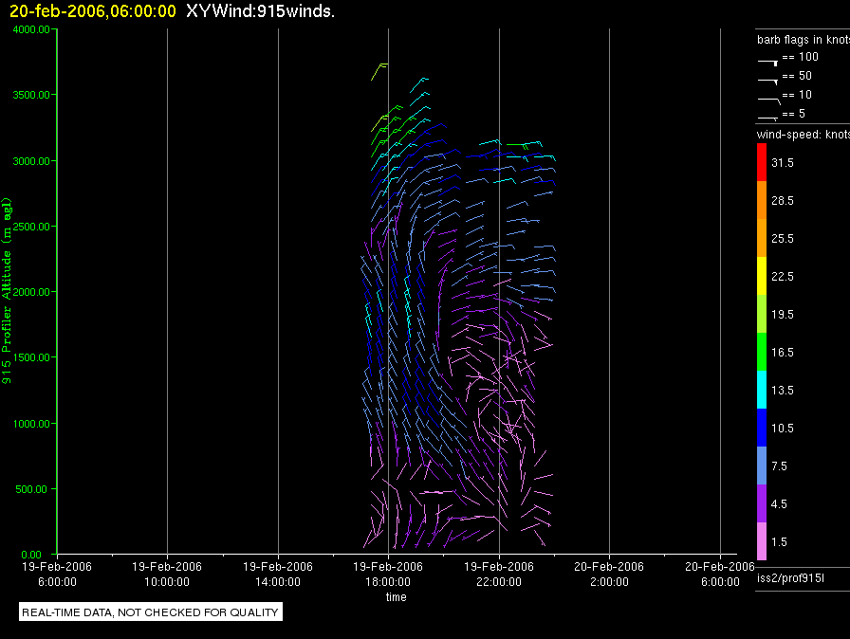Screen dimensions: 850x639
Task: Click the 2000.00 altitude tick label
Action: click(31, 292)
